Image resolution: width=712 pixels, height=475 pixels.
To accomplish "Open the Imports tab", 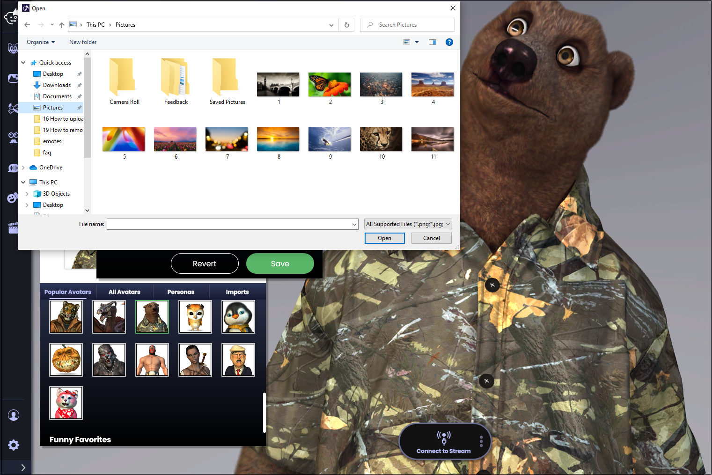I will pyautogui.click(x=237, y=292).
